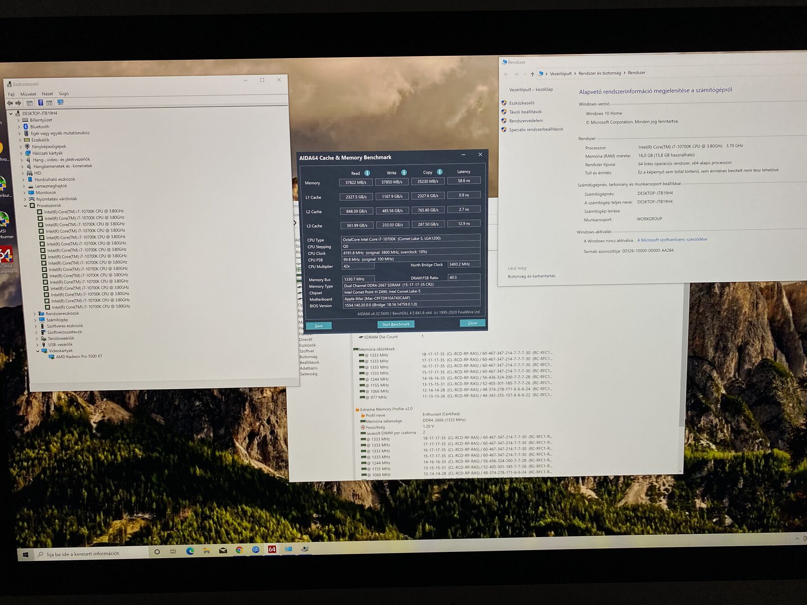This screenshot has width=807, height=605.
Task: Collapse the DESKTOP-JTB19H4 root node
Action: [11, 114]
